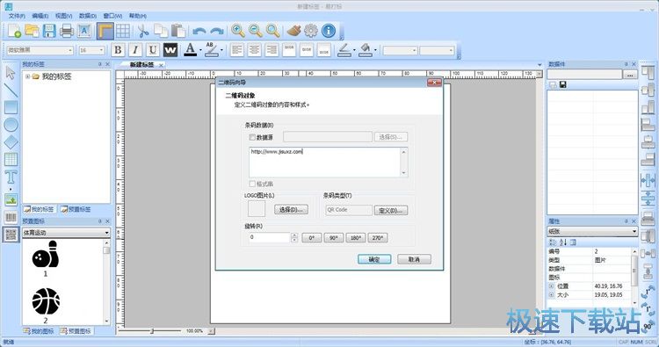Open the font size dropdown
The height and width of the screenshot is (347, 659).
point(101,50)
